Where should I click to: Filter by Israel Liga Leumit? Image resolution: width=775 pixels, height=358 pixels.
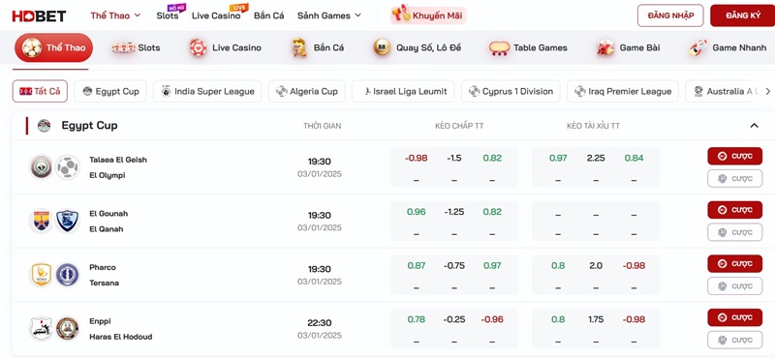403,91
